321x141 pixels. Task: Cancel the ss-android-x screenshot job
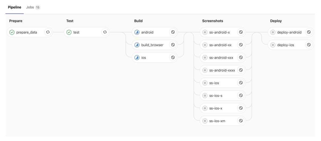(241, 32)
